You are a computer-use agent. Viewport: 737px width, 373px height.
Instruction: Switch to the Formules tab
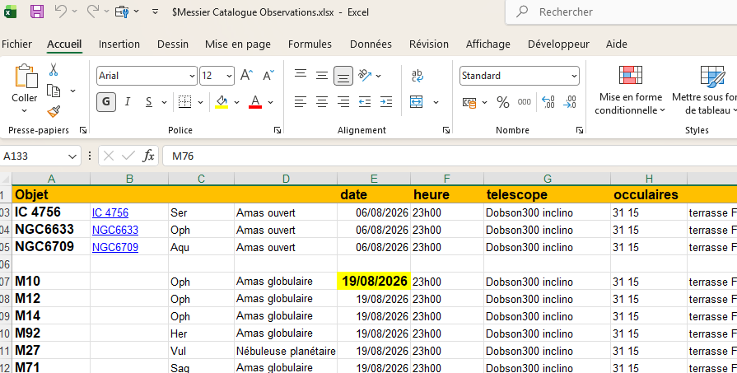310,44
